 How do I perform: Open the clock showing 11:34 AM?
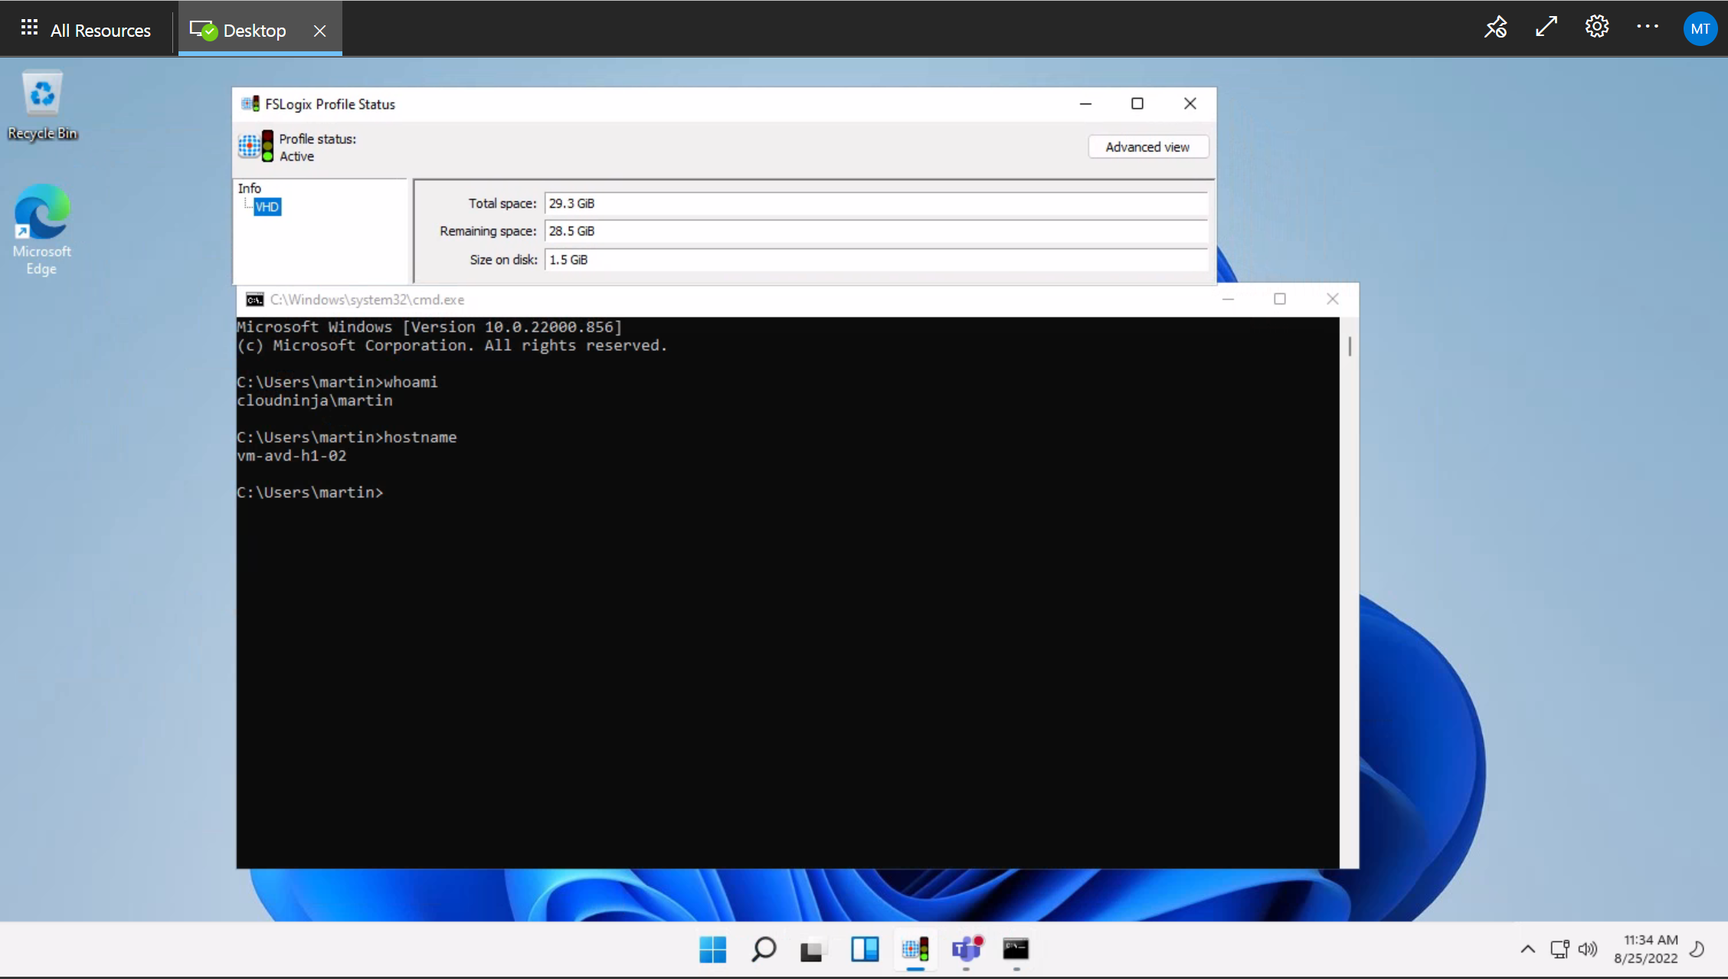1646,949
